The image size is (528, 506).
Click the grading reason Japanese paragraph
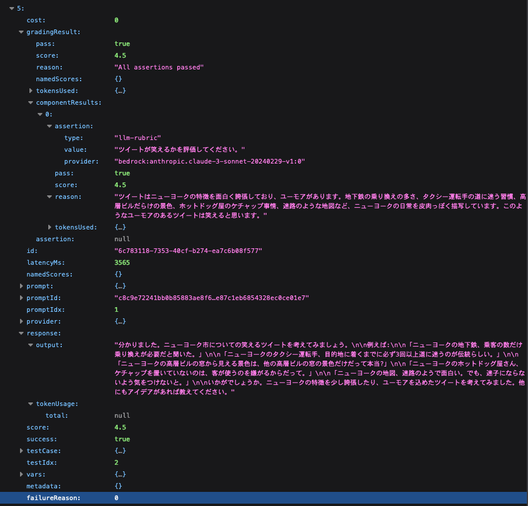320,206
